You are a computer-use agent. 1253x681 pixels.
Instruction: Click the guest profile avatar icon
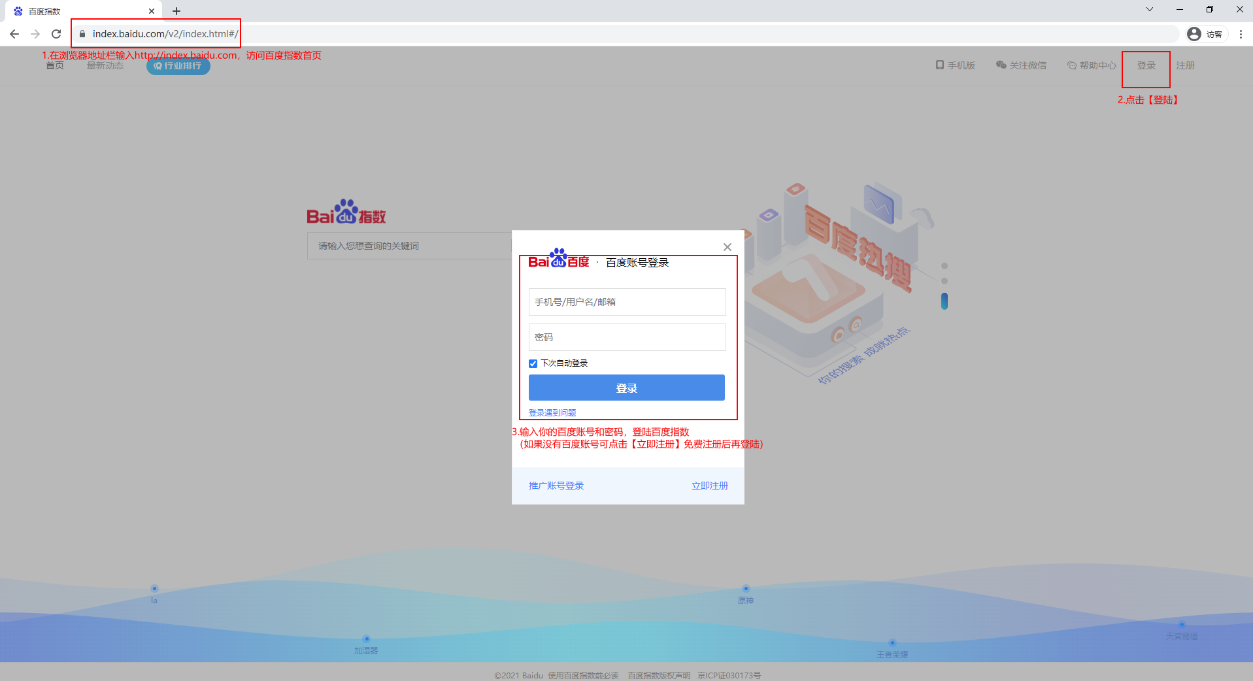1194,34
